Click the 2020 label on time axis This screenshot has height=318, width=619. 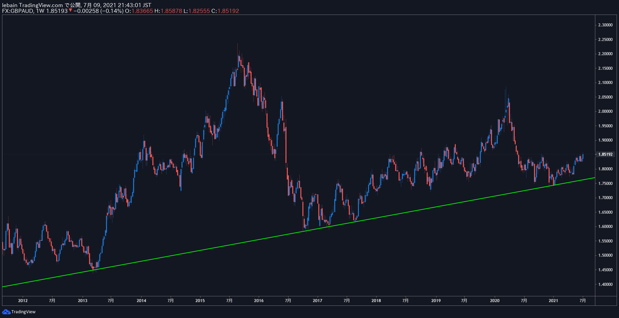495,301
